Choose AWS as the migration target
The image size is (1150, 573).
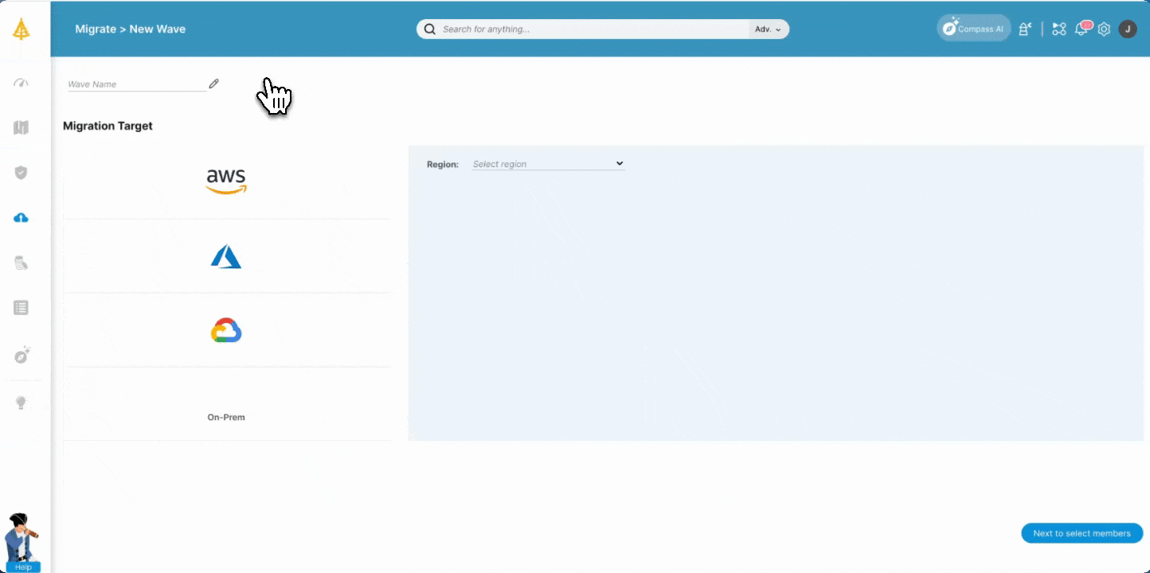coord(226,181)
